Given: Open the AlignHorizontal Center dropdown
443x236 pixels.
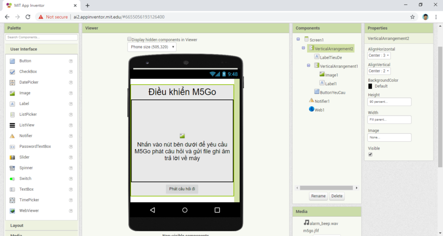Looking at the screenshot, I should 379,55.
